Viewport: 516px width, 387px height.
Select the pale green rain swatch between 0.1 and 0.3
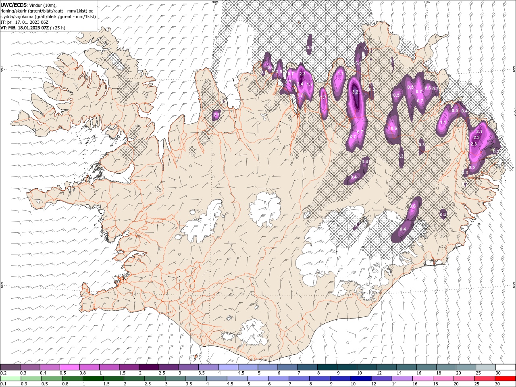(10, 379)
